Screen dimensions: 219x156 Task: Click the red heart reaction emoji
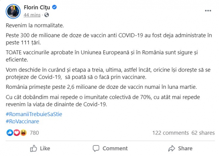coord(17,133)
